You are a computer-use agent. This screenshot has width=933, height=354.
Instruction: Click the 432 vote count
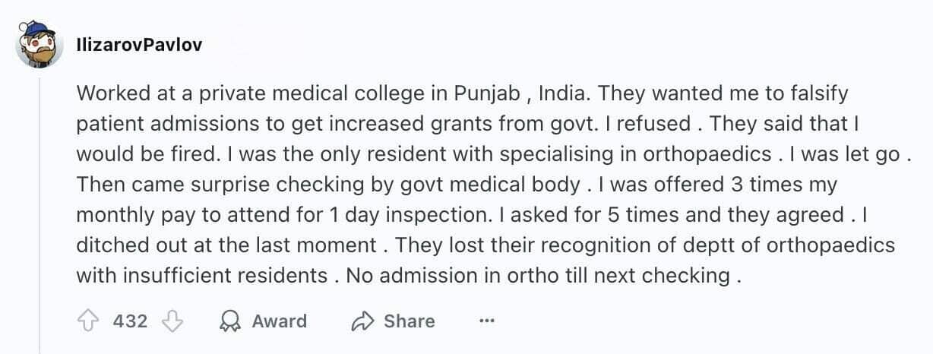coord(131,321)
